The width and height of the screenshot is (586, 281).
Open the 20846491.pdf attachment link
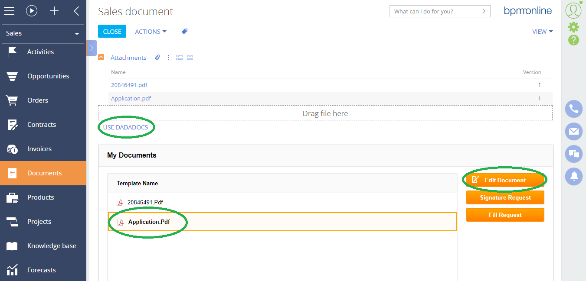pos(129,85)
